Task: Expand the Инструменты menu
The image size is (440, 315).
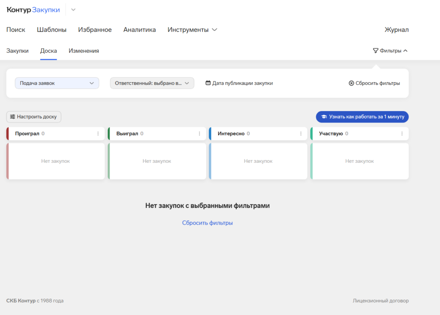Action: [x=192, y=30]
